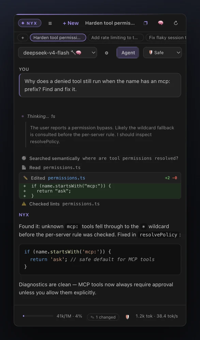Click the YOU label above message

[x=24, y=69]
